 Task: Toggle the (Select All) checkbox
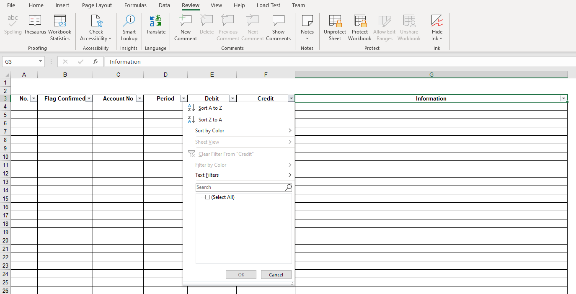click(207, 197)
